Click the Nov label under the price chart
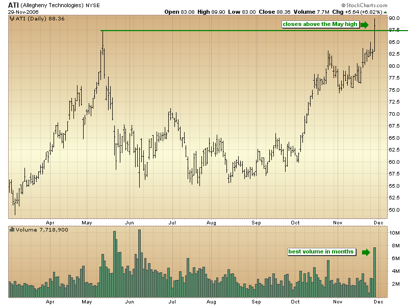 click(338, 223)
